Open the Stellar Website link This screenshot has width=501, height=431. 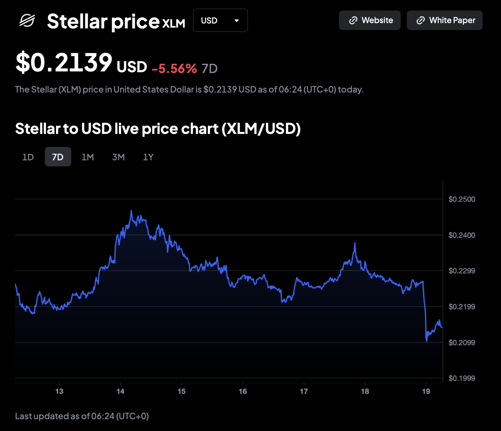coord(369,20)
